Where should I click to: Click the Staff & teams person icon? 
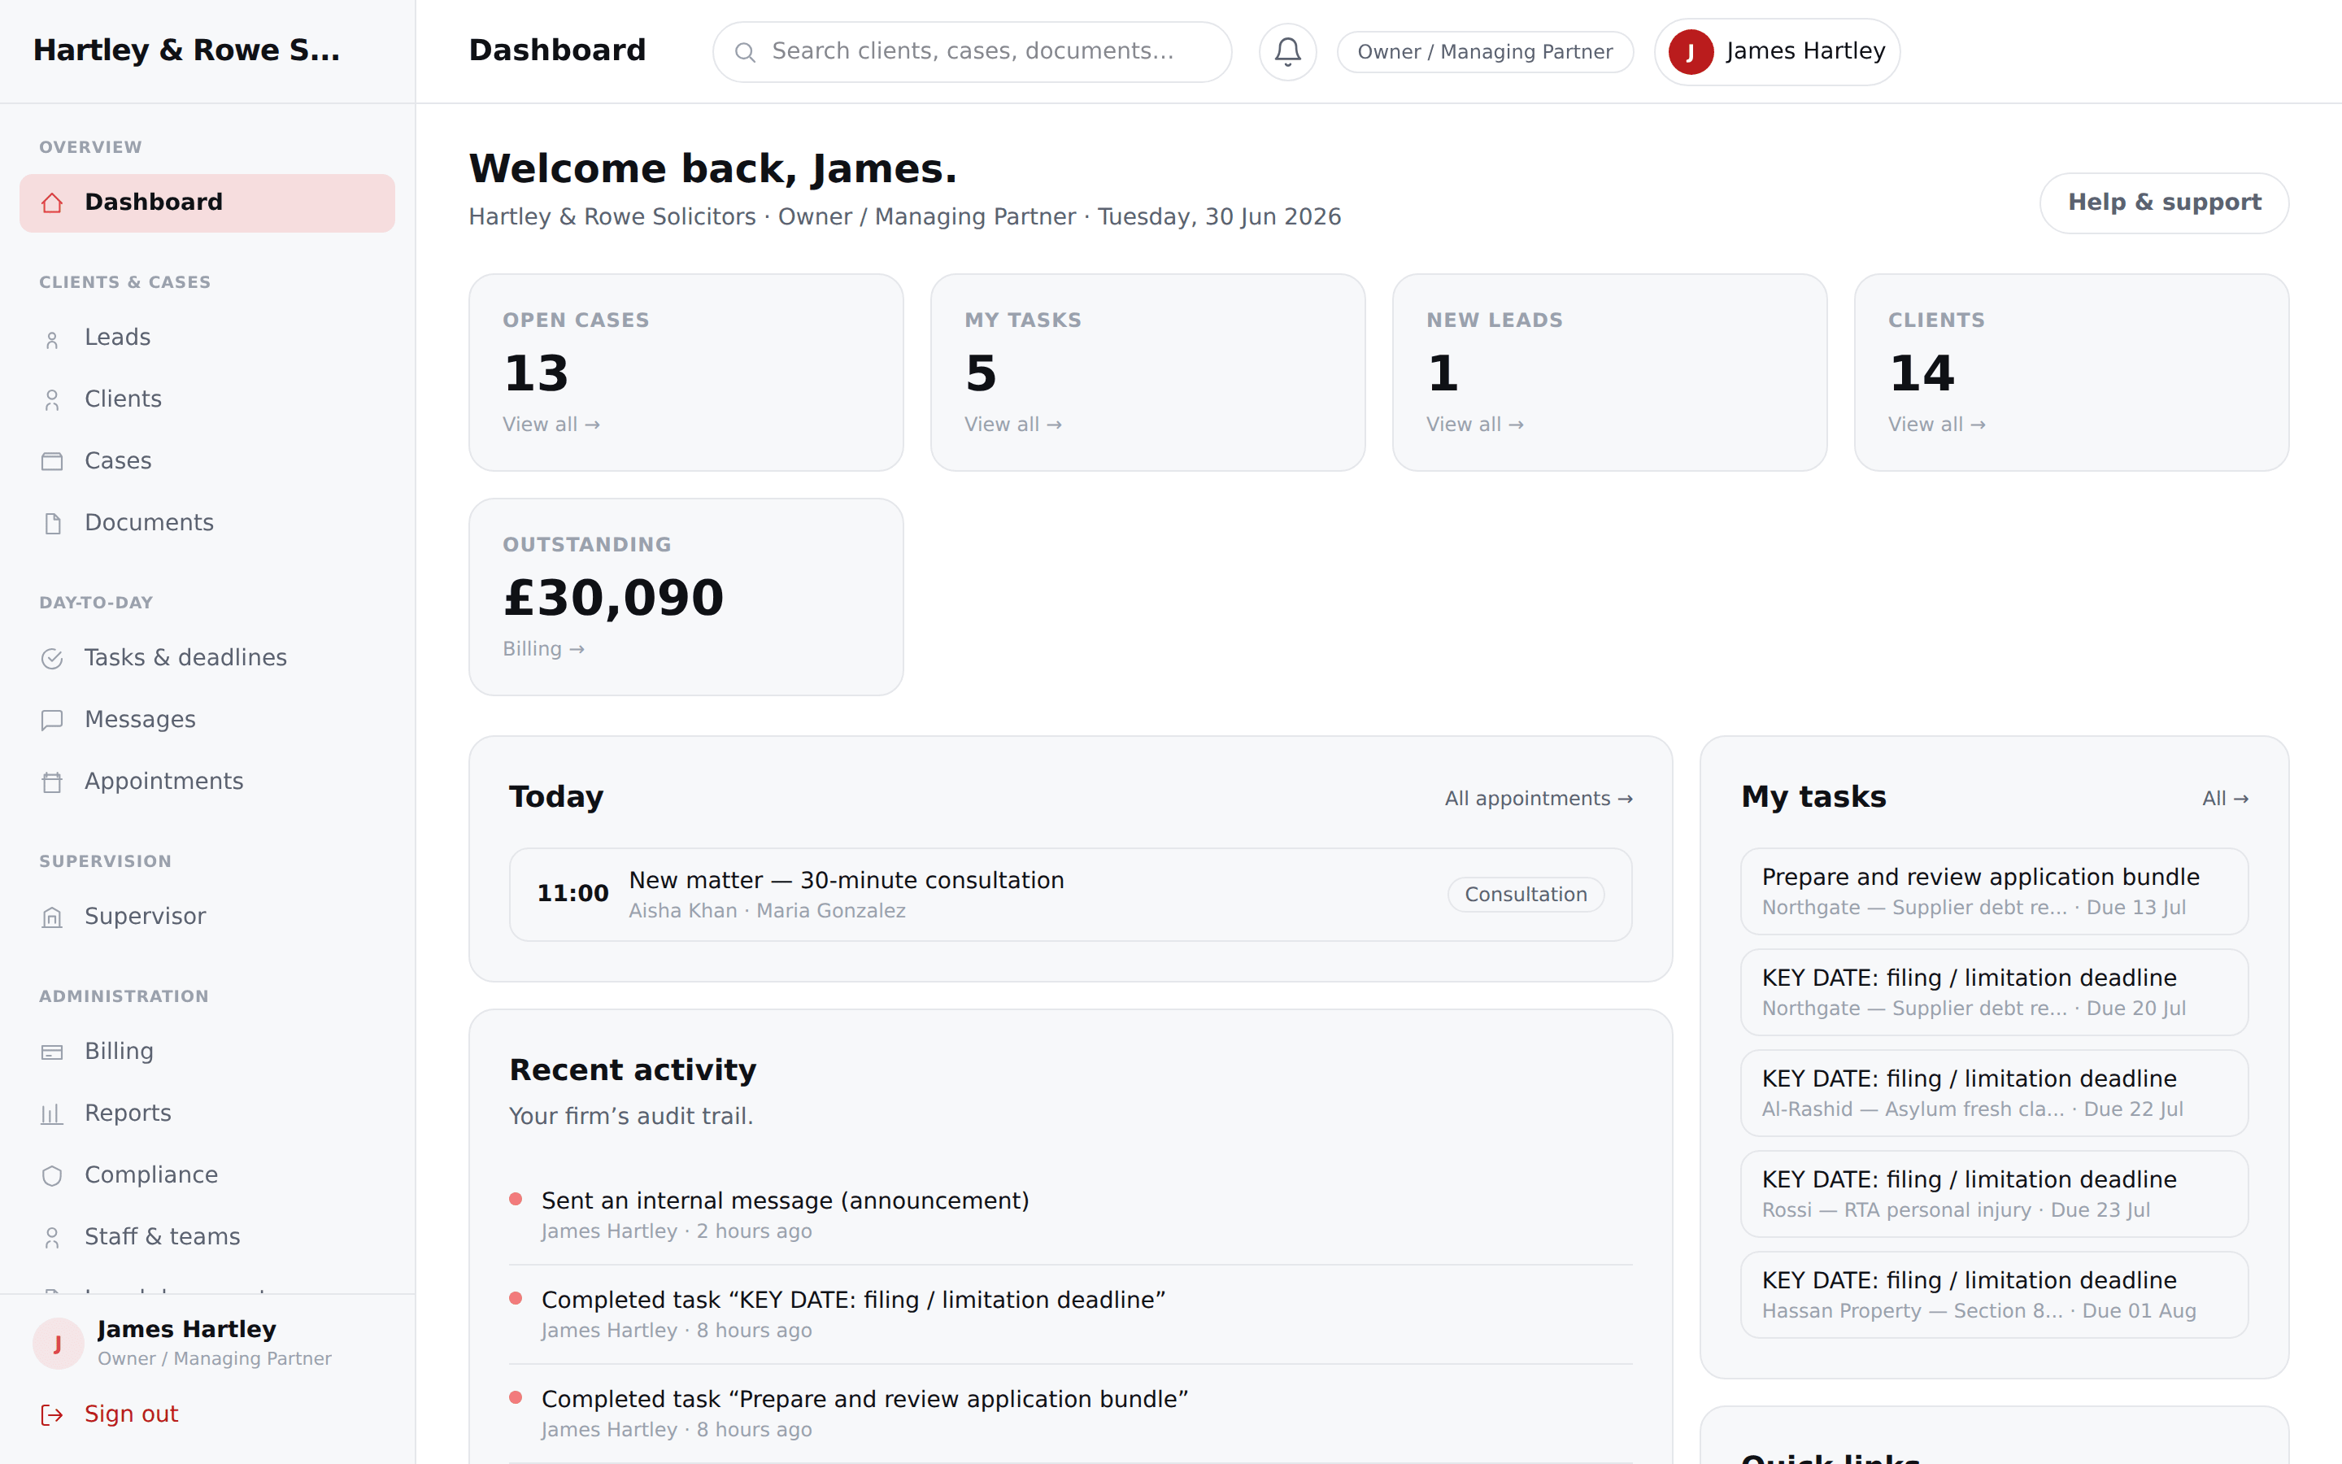(52, 1237)
